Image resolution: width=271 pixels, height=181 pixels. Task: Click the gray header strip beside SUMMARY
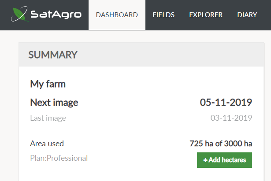point(169,55)
